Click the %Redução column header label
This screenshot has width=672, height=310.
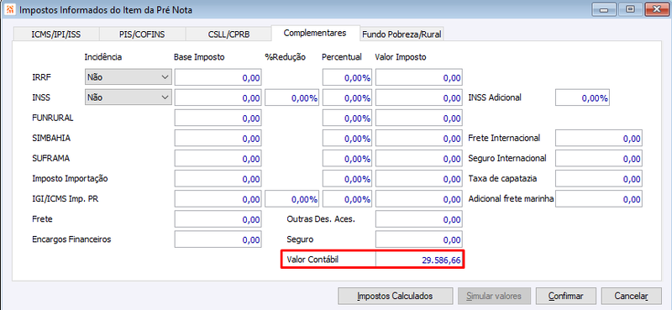(x=285, y=57)
